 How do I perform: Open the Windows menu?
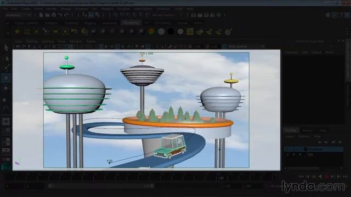point(82,9)
